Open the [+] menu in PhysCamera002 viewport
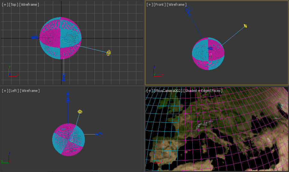This screenshot has width=289, height=172. [x=149, y=91]
